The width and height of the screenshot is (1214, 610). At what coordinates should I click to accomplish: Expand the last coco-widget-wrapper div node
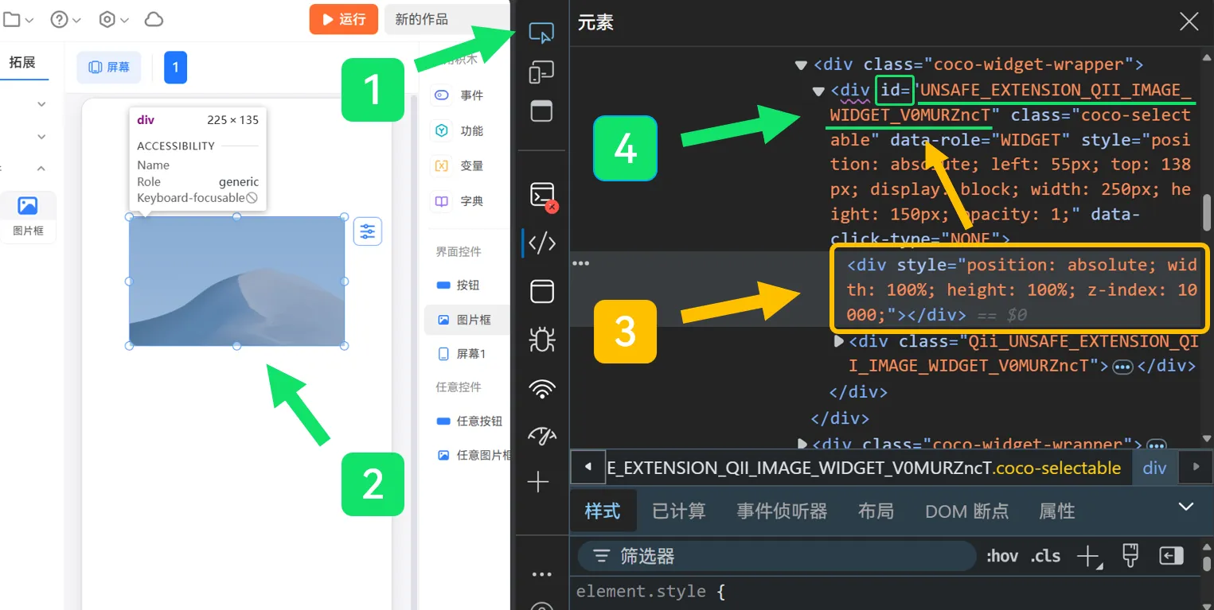[x=802, y=444]
